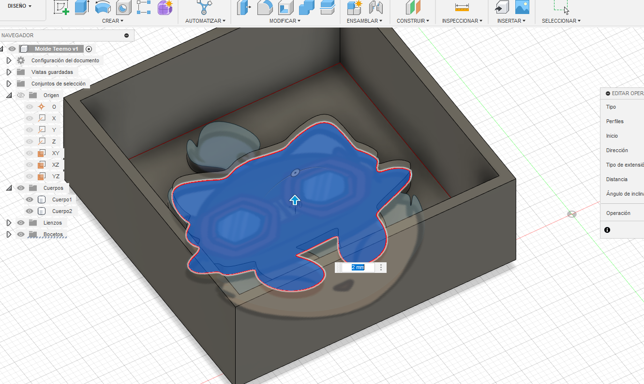Select the Press Pull tool icon
Viewport: 644px width, 384px height.
pos(244,7)
